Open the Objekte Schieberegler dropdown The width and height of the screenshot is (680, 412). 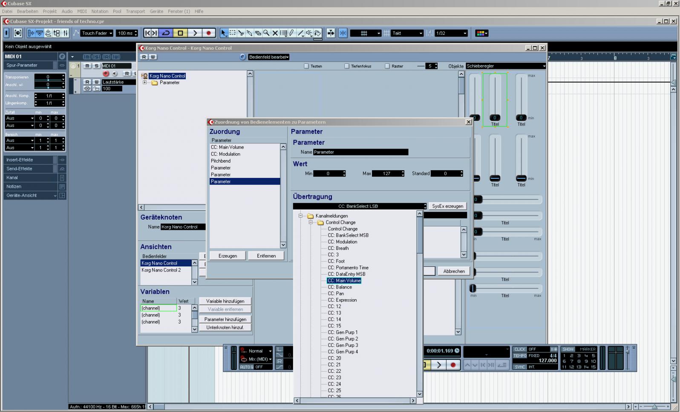point(505,66)
